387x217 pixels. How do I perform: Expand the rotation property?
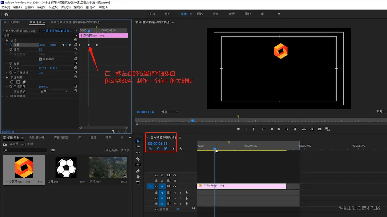click(6, 63)
